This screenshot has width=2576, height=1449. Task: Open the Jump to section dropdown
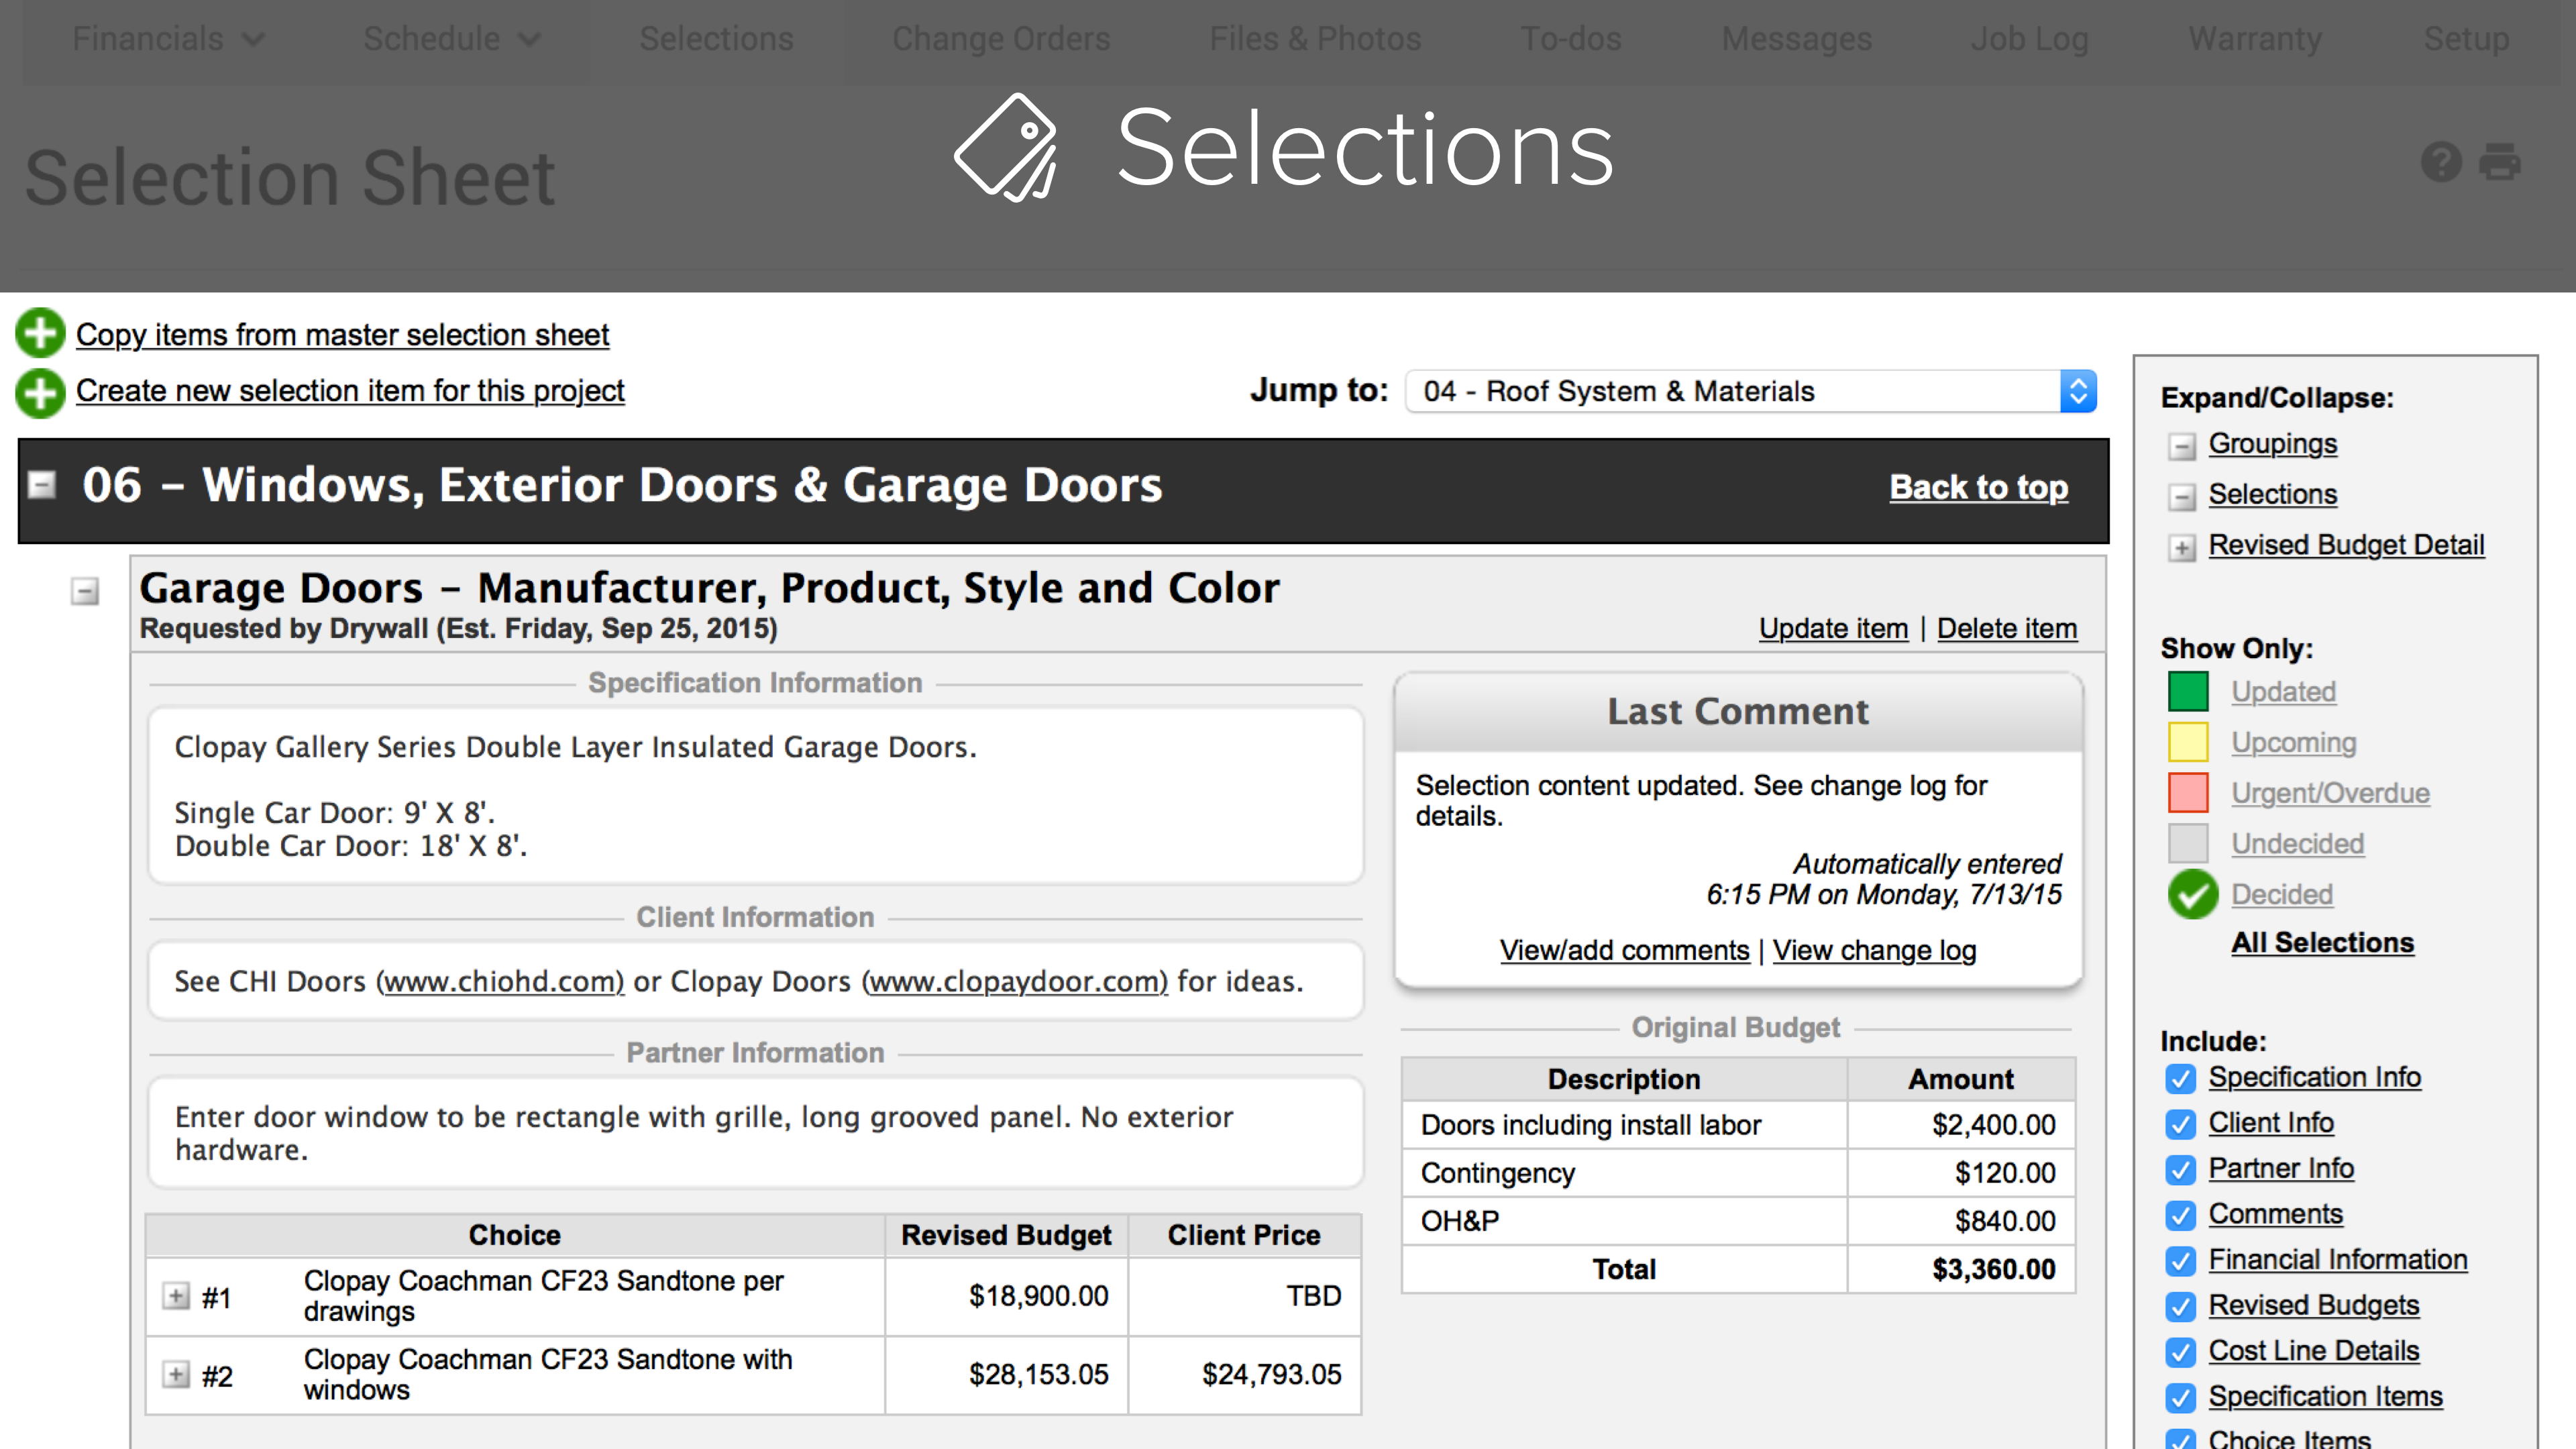pos(1750,391)
